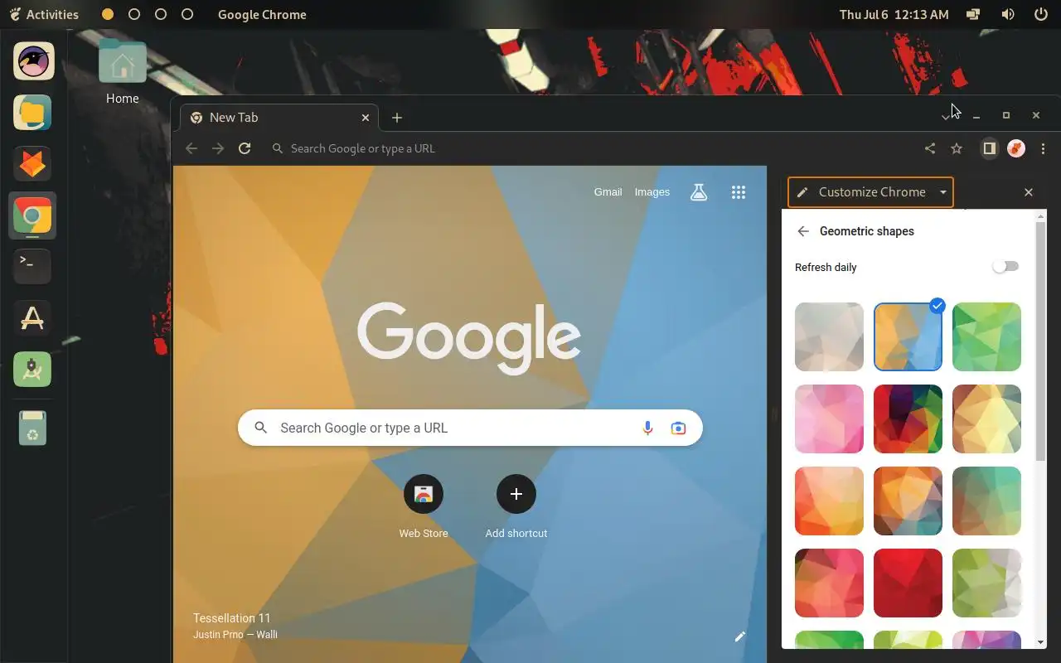1061x663 pixels.
Task: Choose the brown-teal green theme thumbnail
Action: (x=986, y=501)
